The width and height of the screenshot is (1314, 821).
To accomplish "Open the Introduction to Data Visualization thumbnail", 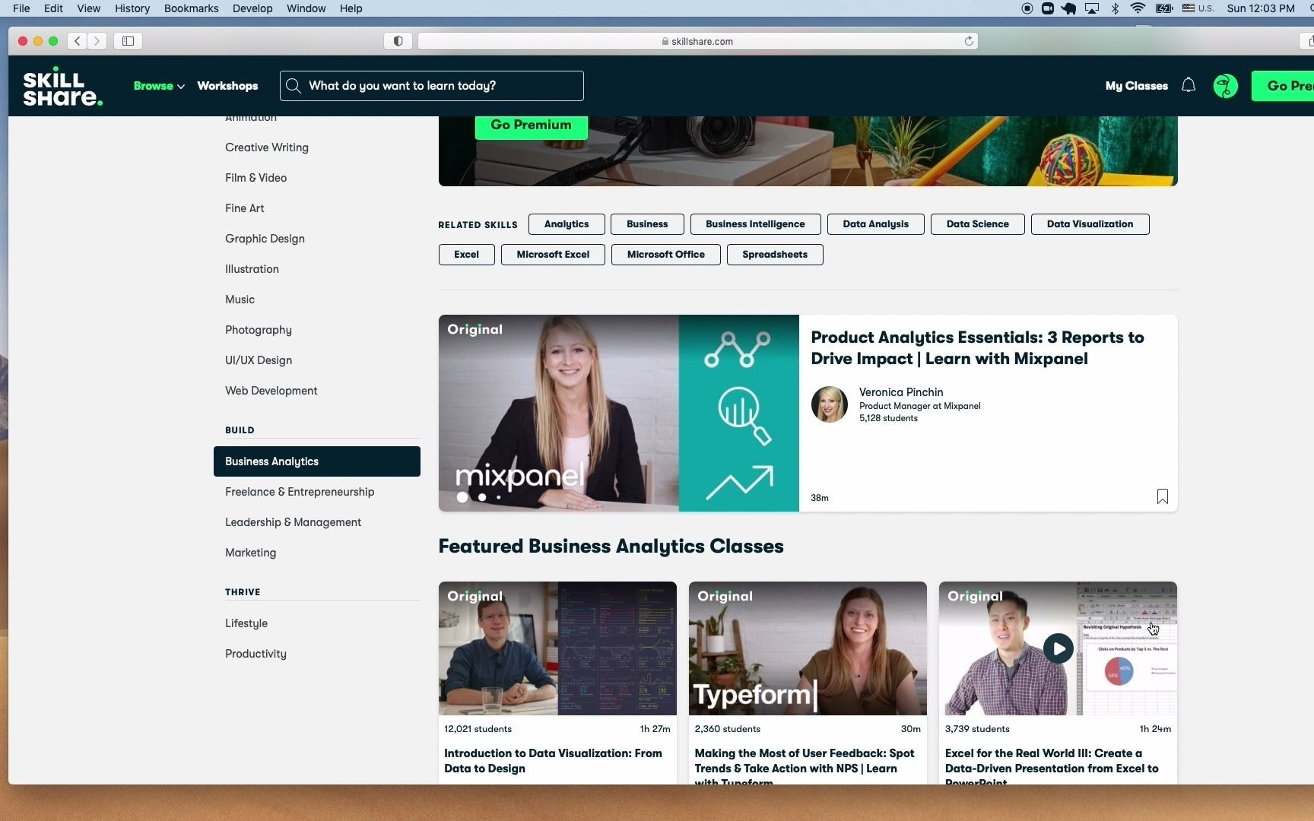I will tap(557, 648).
